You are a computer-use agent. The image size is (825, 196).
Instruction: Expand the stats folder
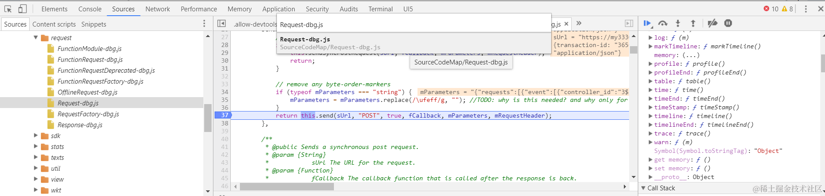[x=36, y=146]
